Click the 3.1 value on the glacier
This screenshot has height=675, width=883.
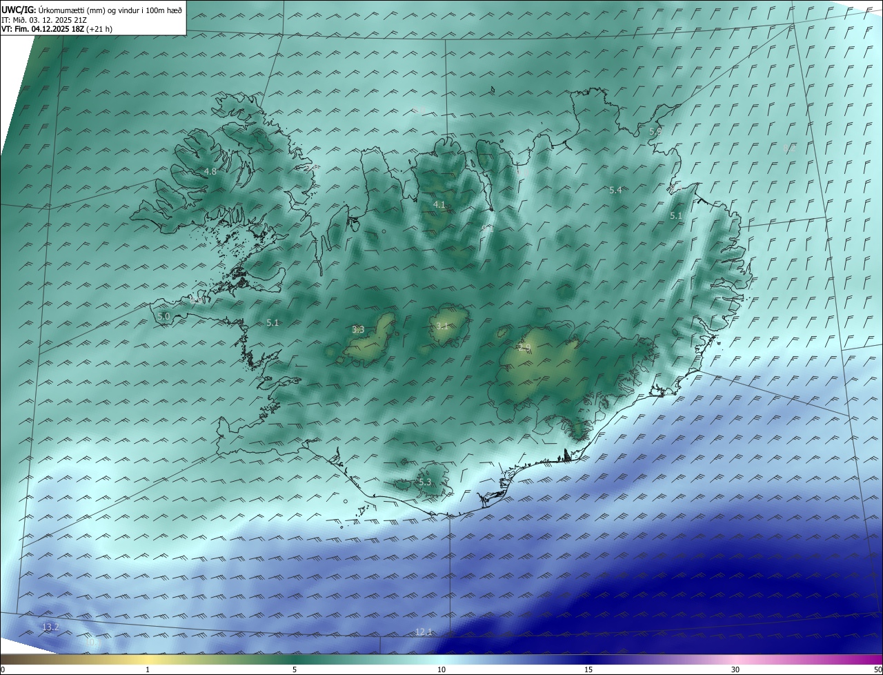point(441,326)
